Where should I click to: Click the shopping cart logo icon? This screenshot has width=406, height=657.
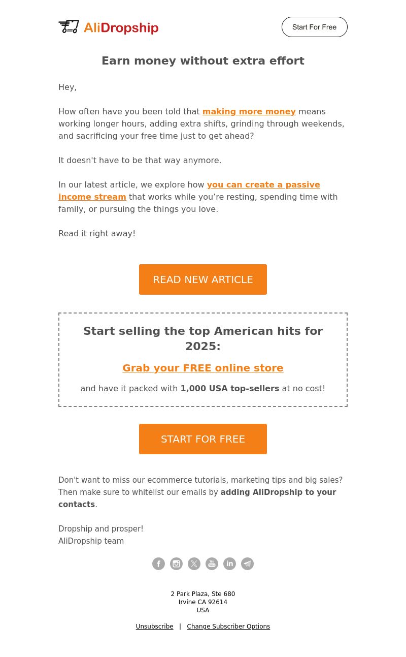[x=69, y=27]
